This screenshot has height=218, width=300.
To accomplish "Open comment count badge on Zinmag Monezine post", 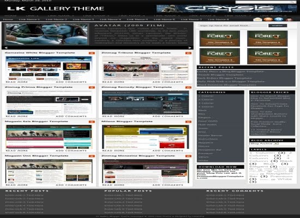I will [189, 156].
